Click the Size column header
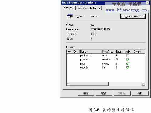Viewport: 151px width, 113px height. tap(120, 52)
